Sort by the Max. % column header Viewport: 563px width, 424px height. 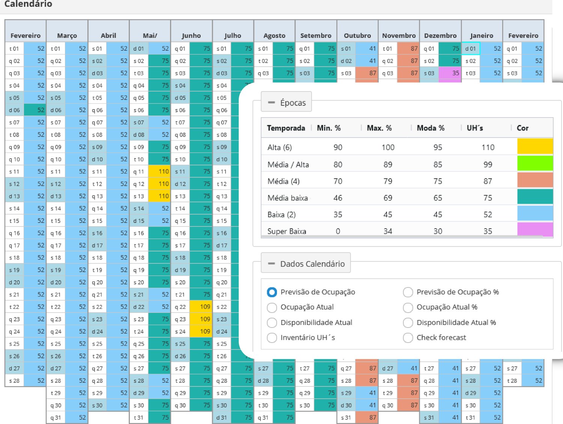tap(386, 128)
